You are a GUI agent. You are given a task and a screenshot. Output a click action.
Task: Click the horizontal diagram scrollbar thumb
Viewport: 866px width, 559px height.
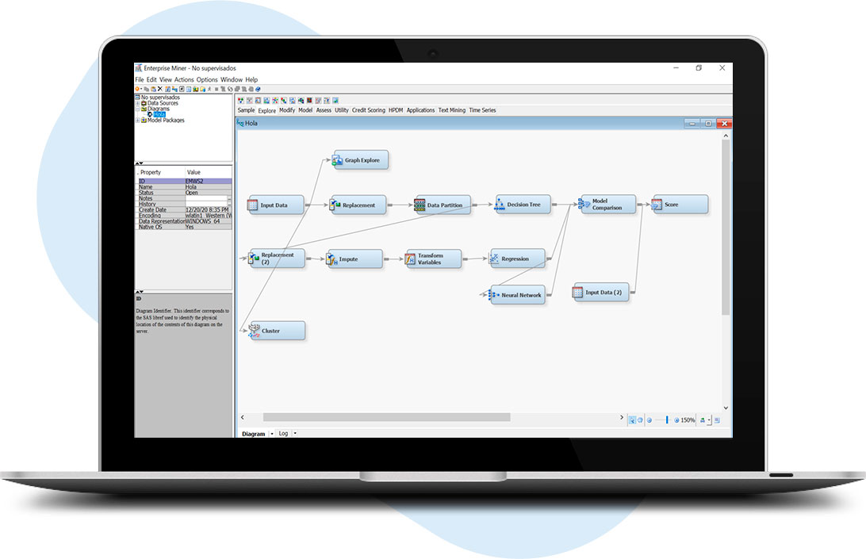point(387,418)
